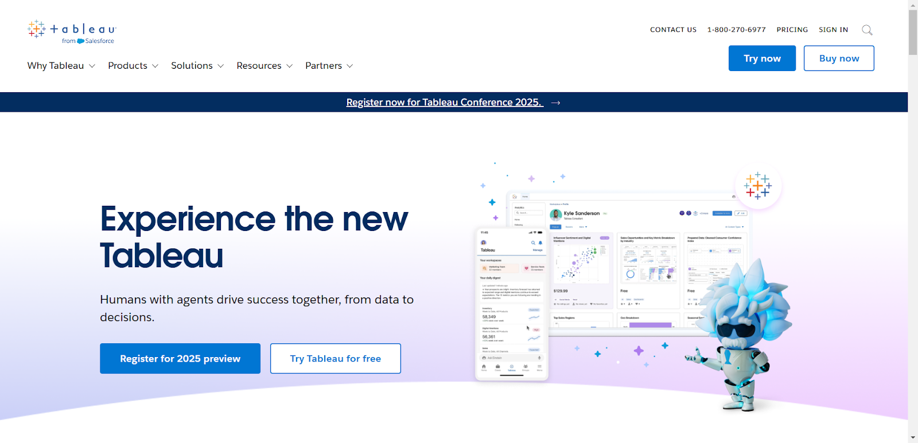The height and width of the screenshot is (443, 918).
Task: Click the arrow beside conference banner link
Action: [555, 103]
